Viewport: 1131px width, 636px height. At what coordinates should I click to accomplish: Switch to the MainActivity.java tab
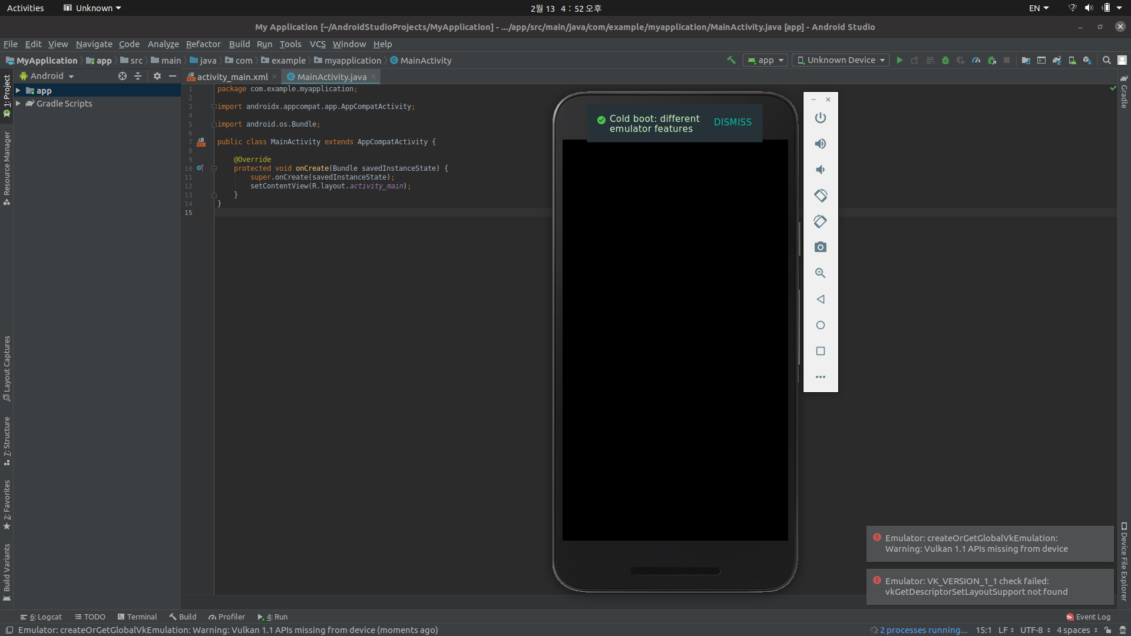coord(332,77)
